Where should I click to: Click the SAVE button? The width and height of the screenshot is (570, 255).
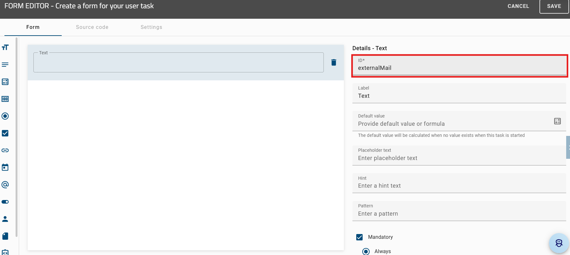554,6
